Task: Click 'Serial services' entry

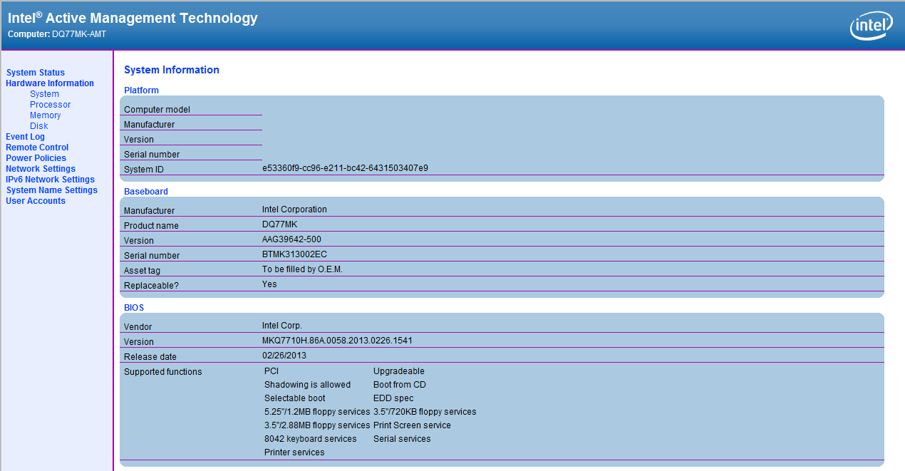Action: click(x=402, y=439)
